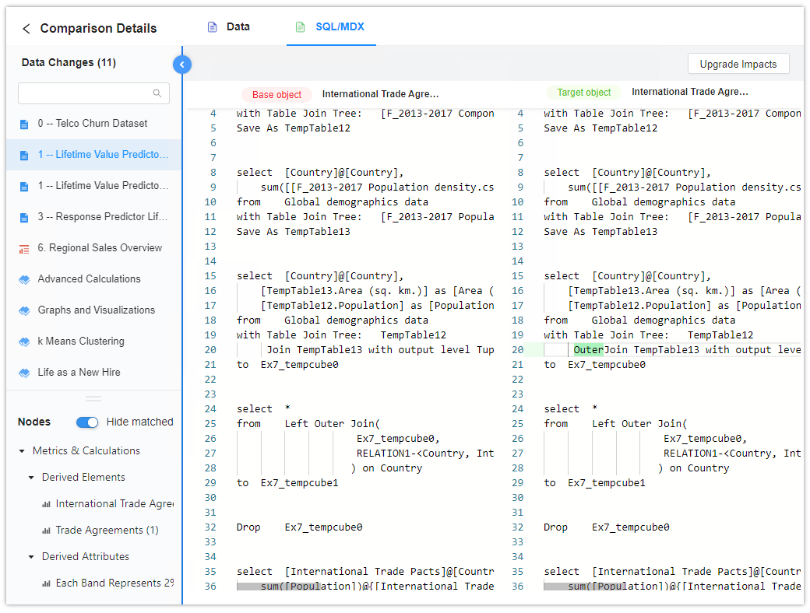Image resolution: width=810 pixels, height=613 pixels.
Task: Click the search magnifier icon
Action: pyautogui.click(x=157, y=93)
